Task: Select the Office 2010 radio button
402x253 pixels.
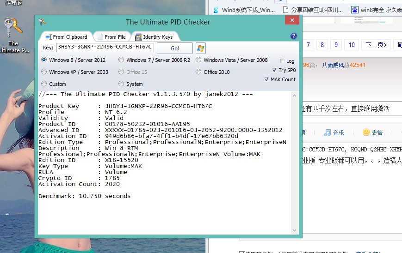Action: 198,72
